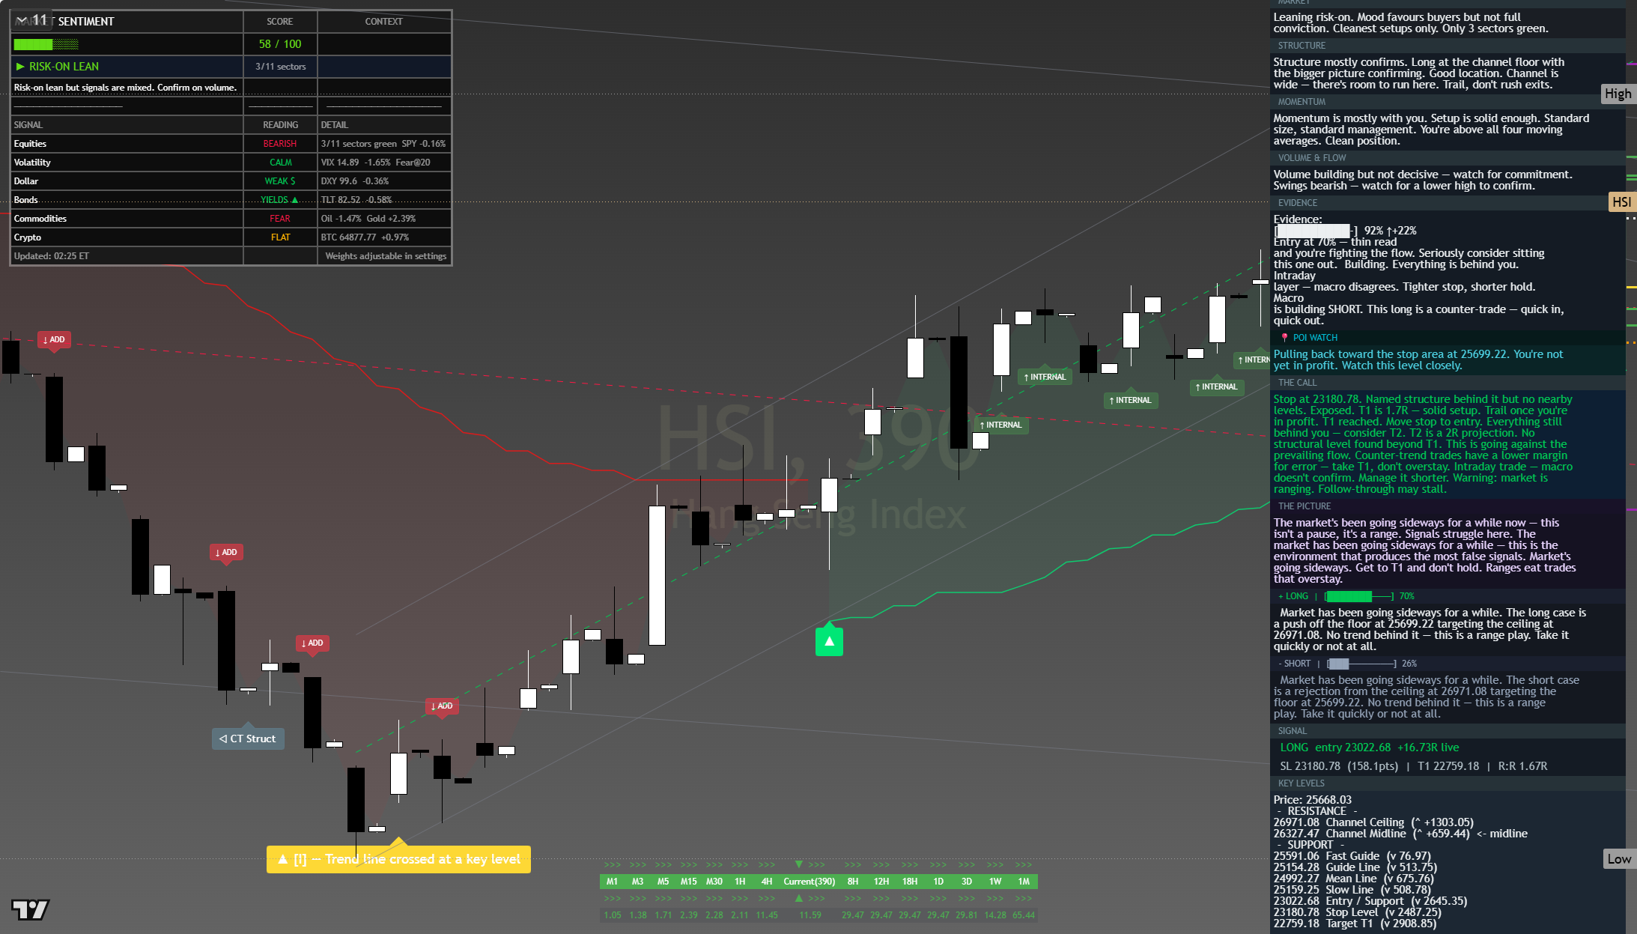Click the FLAT reading for Crypto

click(280, 237)
